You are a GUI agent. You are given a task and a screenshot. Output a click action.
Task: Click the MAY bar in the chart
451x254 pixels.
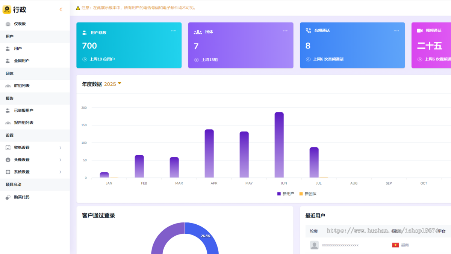(244, 155)
